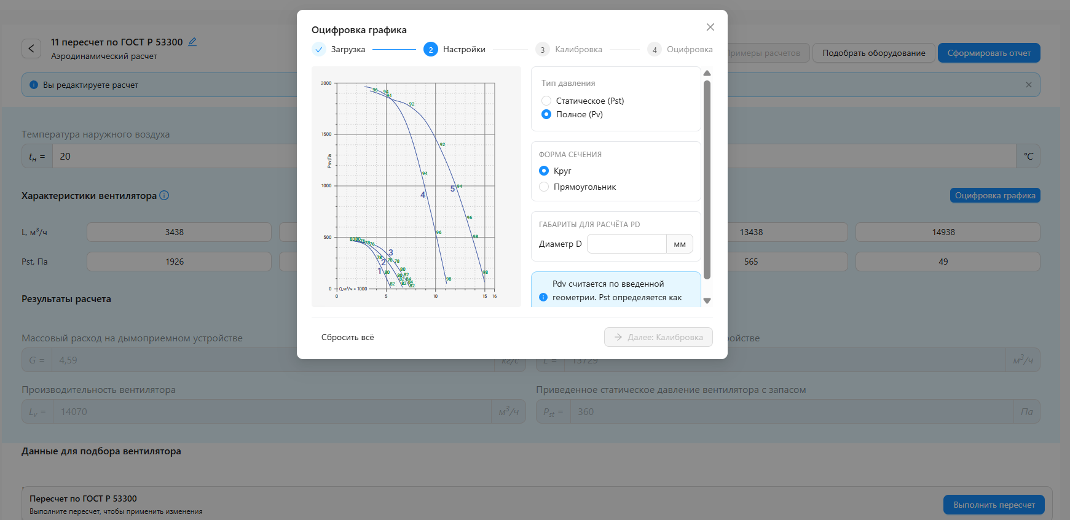Dismiss the editing notification banner

pos(1028,85)
